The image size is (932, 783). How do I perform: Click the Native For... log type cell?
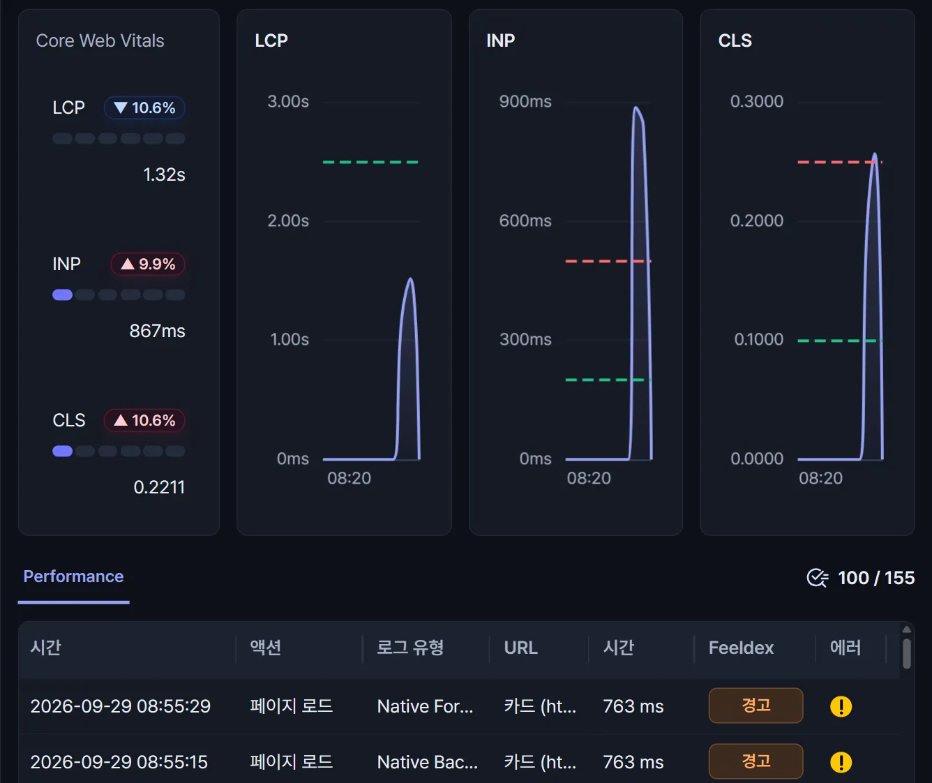[x=425, y=706]
